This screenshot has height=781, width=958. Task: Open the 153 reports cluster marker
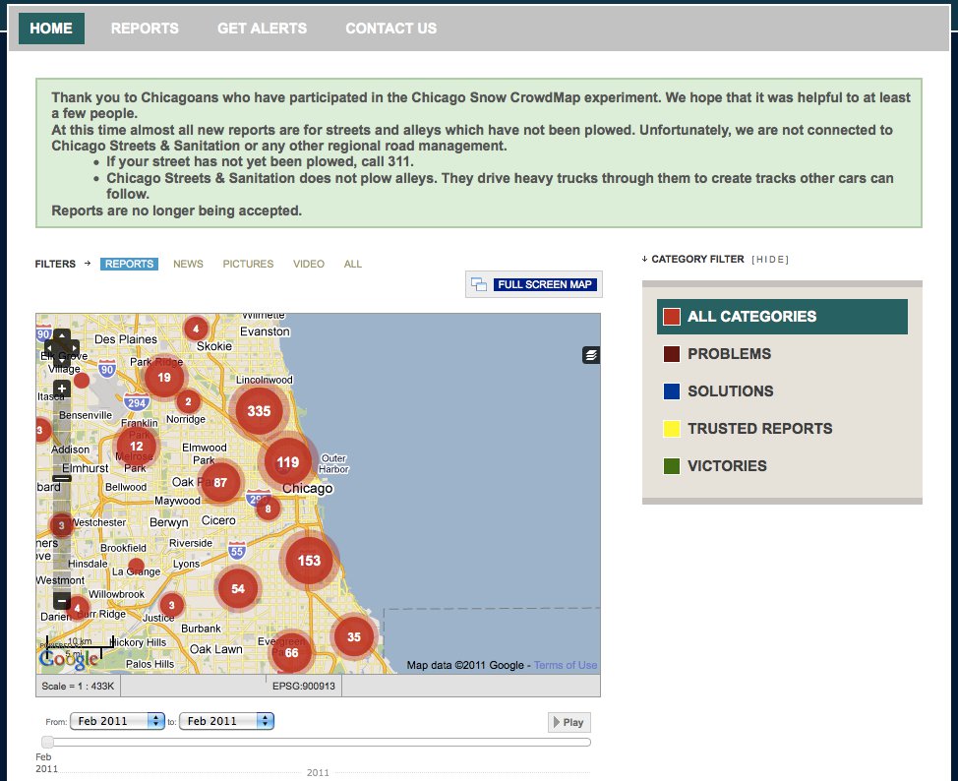[309, 561]
